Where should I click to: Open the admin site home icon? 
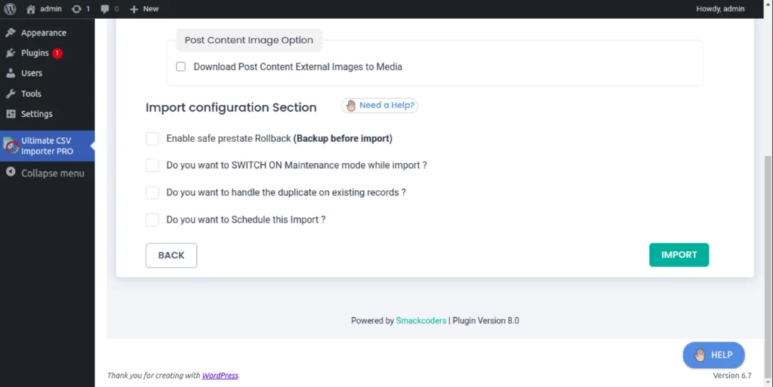tap(30, 9)
